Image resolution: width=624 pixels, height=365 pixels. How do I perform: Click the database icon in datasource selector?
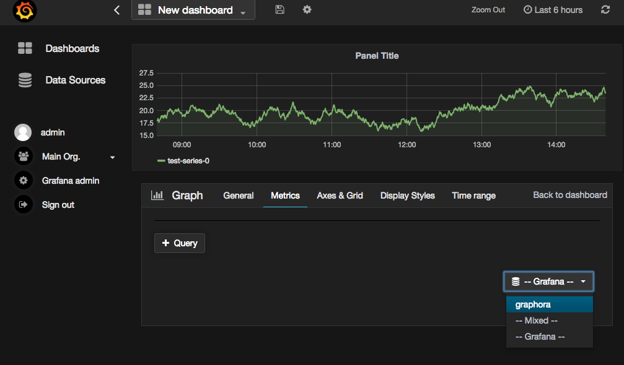tap(516, 281)
